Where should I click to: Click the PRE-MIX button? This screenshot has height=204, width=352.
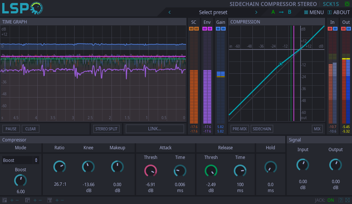click(x=239, y=129)
